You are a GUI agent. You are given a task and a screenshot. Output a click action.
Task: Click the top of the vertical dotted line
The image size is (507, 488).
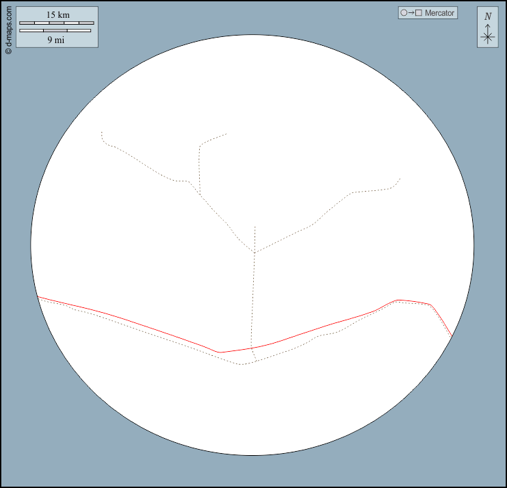[255, 226]
